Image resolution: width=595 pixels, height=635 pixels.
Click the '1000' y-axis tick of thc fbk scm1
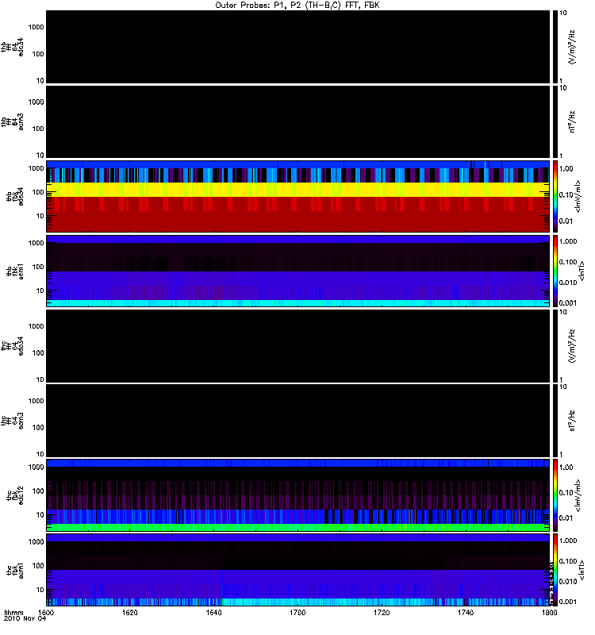36,542
